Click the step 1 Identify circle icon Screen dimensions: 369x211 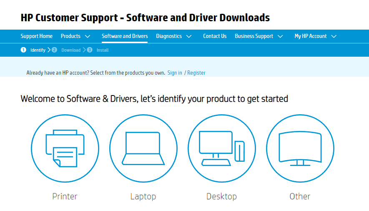coord(23,50)
